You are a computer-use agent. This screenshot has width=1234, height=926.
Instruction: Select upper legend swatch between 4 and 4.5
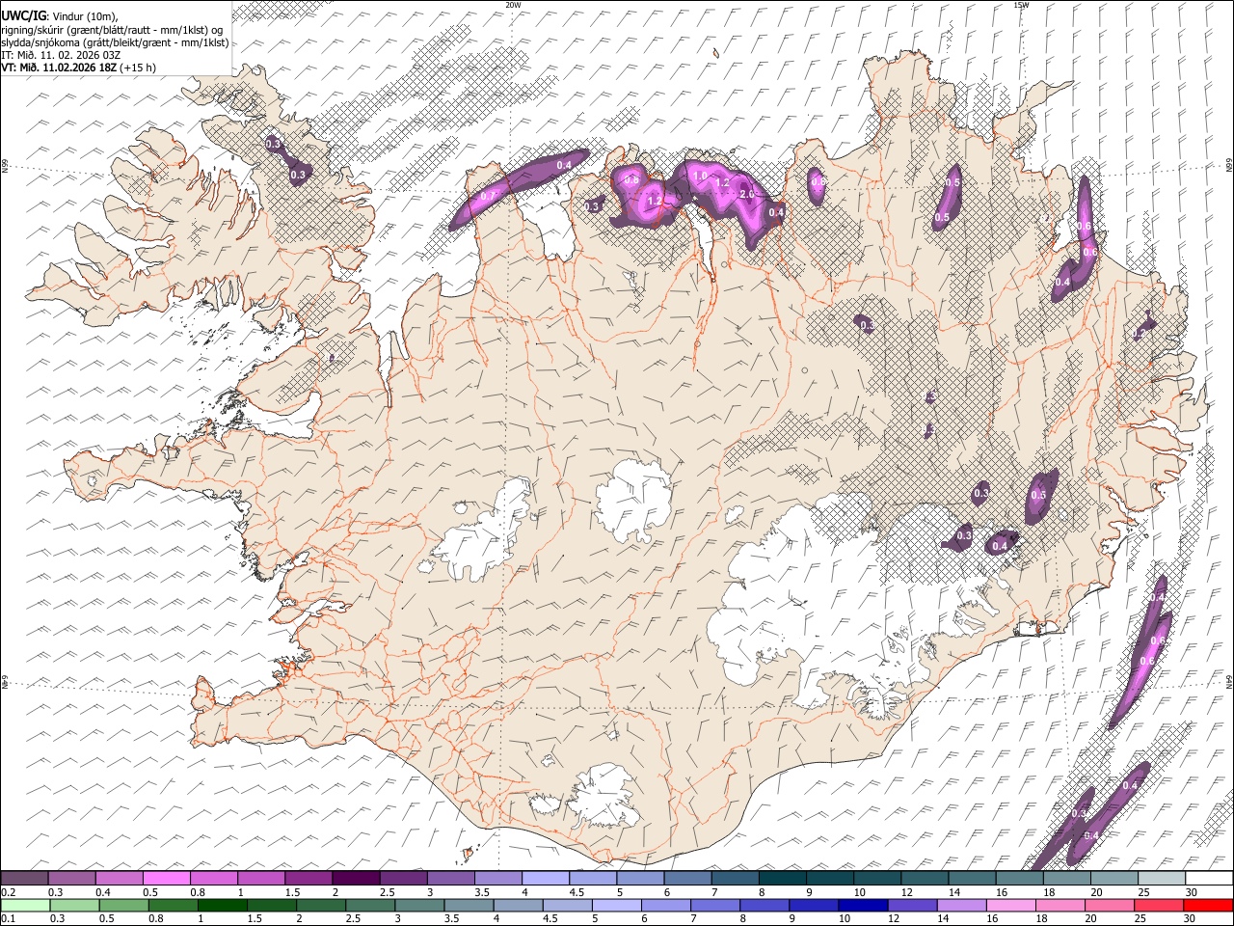[x=545, y=878]
